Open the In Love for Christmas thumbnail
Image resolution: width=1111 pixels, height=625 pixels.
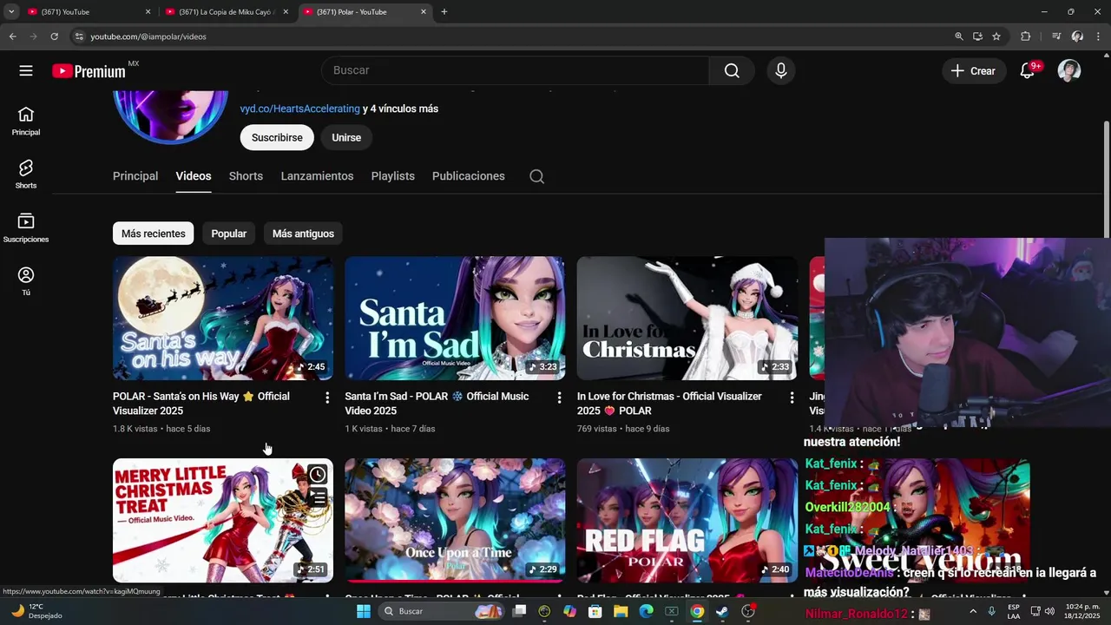[687, 318]
